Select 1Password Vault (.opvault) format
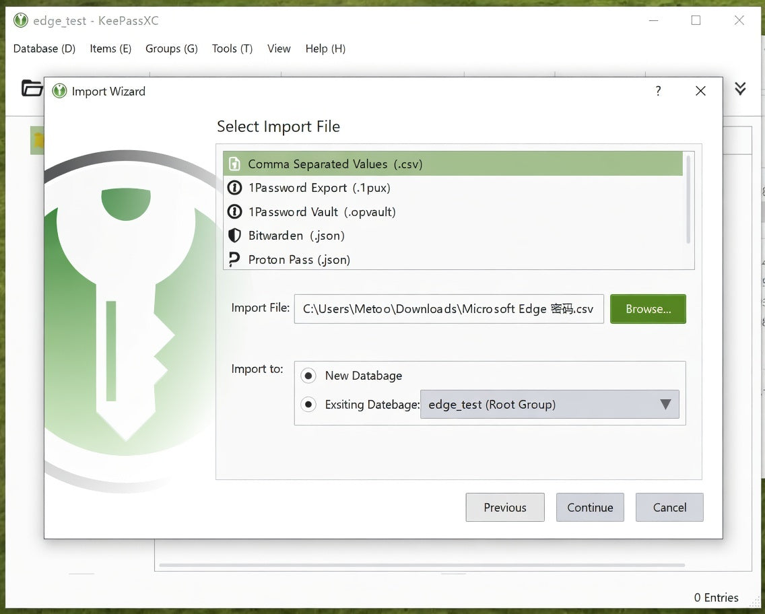Screen dimensions: 765x614 pyautogui.click(x=453, y=211)
